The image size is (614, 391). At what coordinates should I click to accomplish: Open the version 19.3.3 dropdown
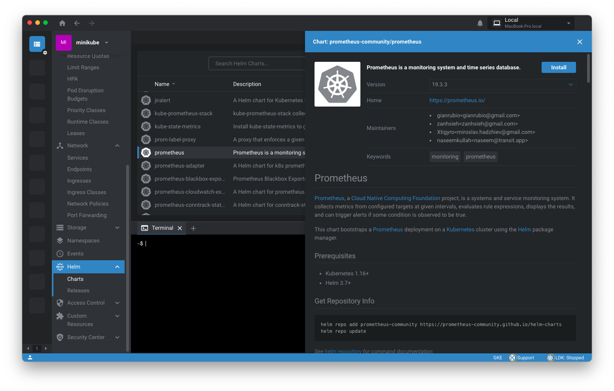click(502, 84)
